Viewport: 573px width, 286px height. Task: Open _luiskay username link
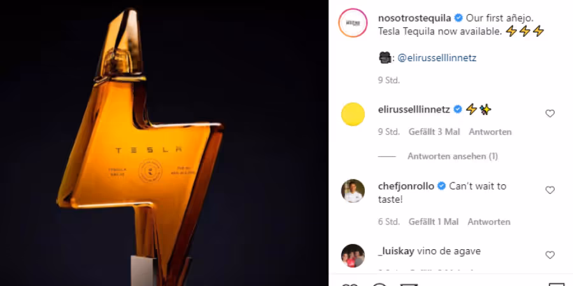coord(396,251)
